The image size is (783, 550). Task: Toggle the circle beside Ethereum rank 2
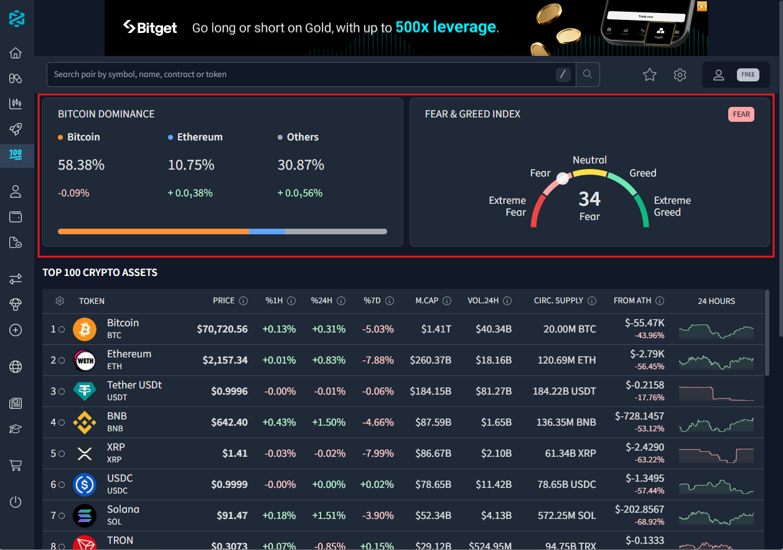pos(62,360)
